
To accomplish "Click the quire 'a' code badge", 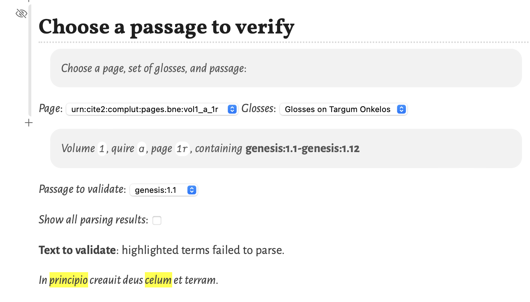I will click(x=141, y=148).
